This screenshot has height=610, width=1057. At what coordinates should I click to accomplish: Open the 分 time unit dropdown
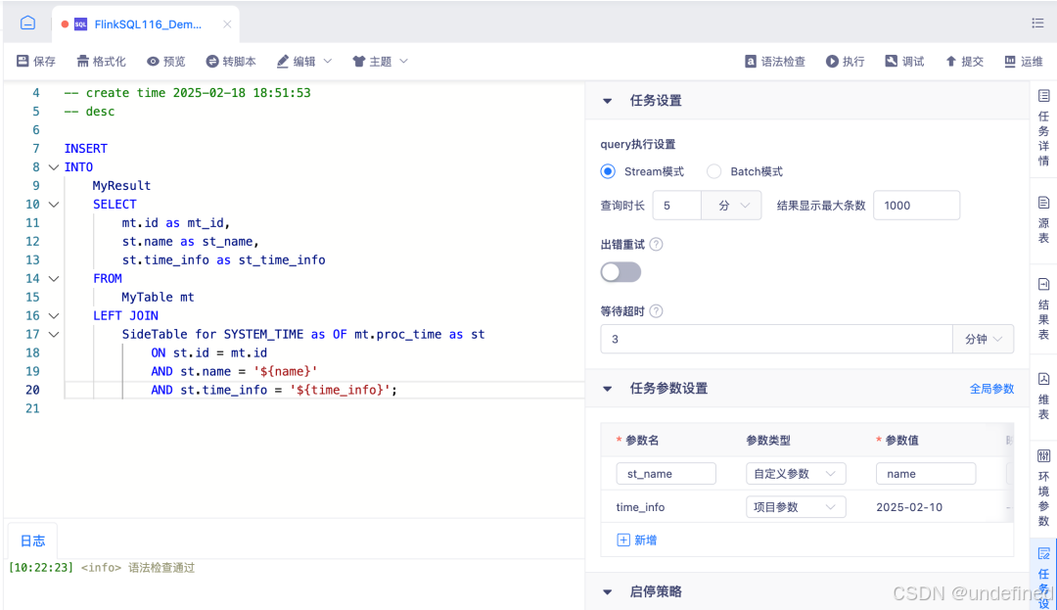(x=731, y=206)
